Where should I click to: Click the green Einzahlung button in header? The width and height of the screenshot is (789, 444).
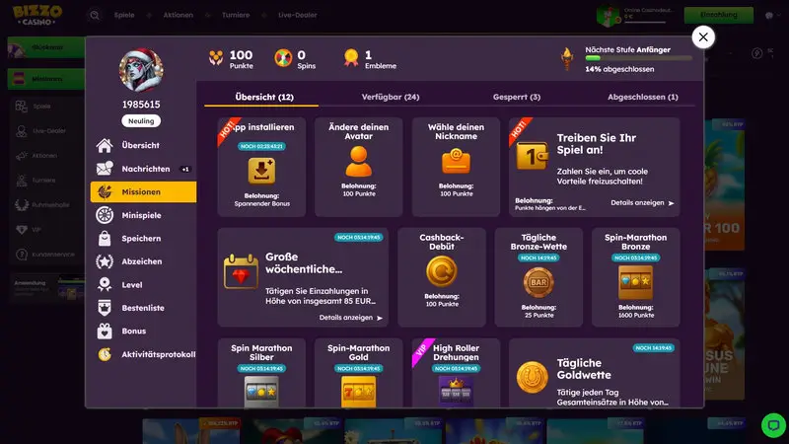tap(719, 15)
